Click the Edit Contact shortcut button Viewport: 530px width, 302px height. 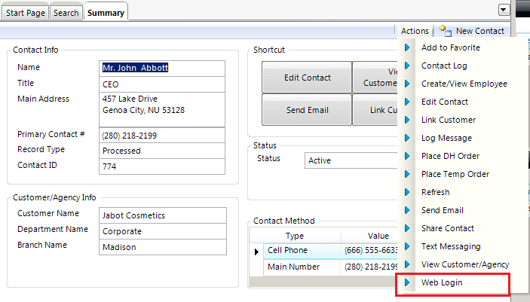[x=307, y=78]
